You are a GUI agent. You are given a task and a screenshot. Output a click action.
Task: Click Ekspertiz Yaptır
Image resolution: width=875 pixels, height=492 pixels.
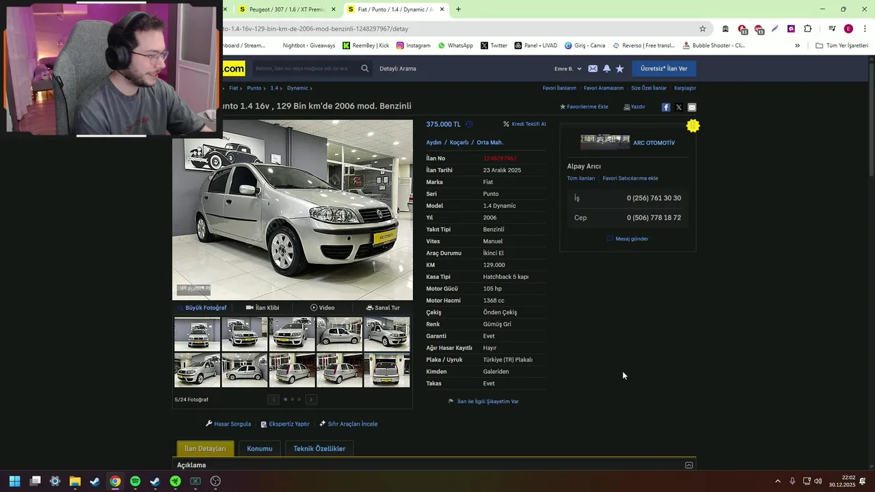pos(285,424)
